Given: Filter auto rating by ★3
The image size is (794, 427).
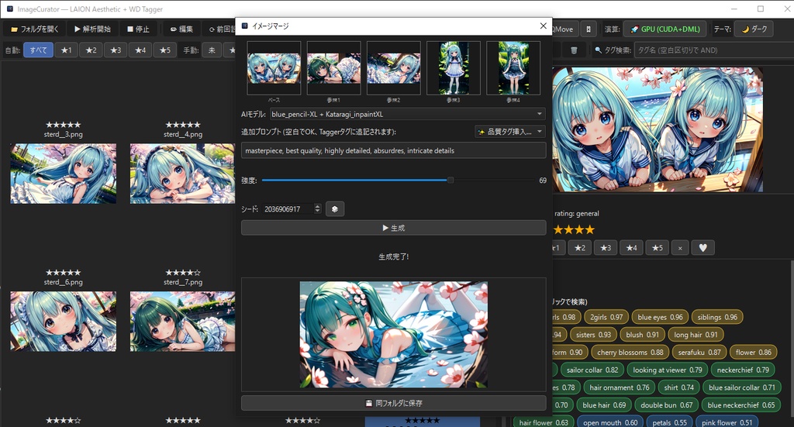Looking at the screenshot, I should pyautogui.click(x=116, y=50).
